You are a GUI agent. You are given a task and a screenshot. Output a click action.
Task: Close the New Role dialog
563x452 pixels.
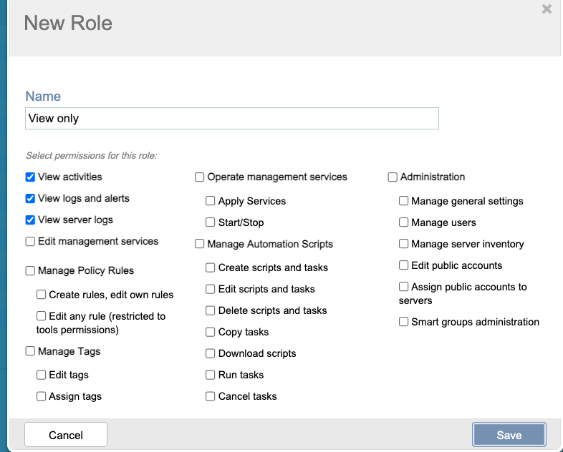click(x=547, y=9)
